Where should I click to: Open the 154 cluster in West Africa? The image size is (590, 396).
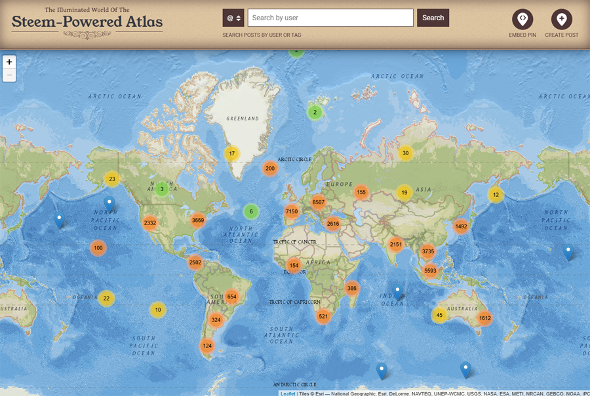tap(294, 265)
